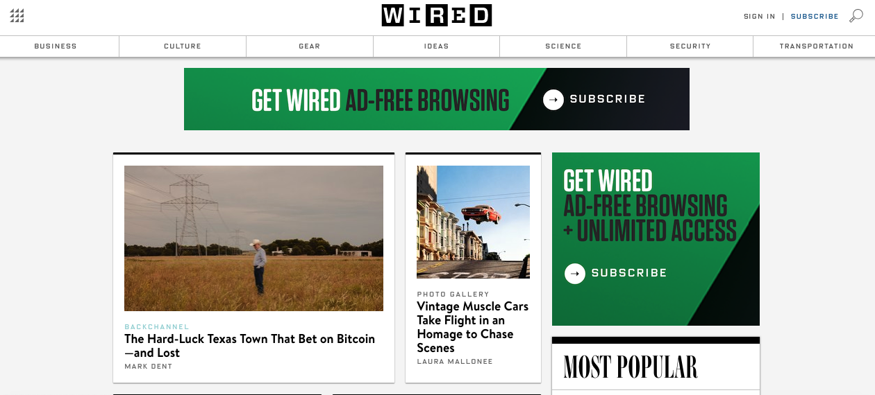875x395 pixels.
Task: Click the WIRED logo
Action: [x=437, y=15]
